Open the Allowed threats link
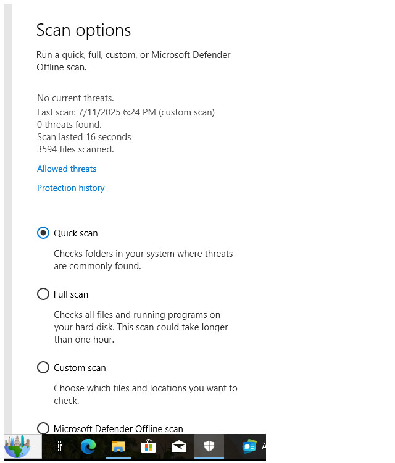Screen dimensions: 395x463 click(67, 169)
